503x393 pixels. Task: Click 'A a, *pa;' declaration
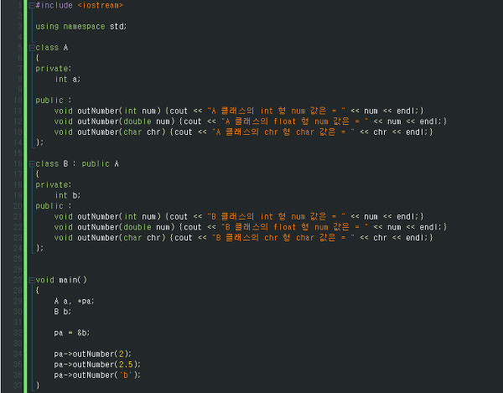(x=74, y=302)
